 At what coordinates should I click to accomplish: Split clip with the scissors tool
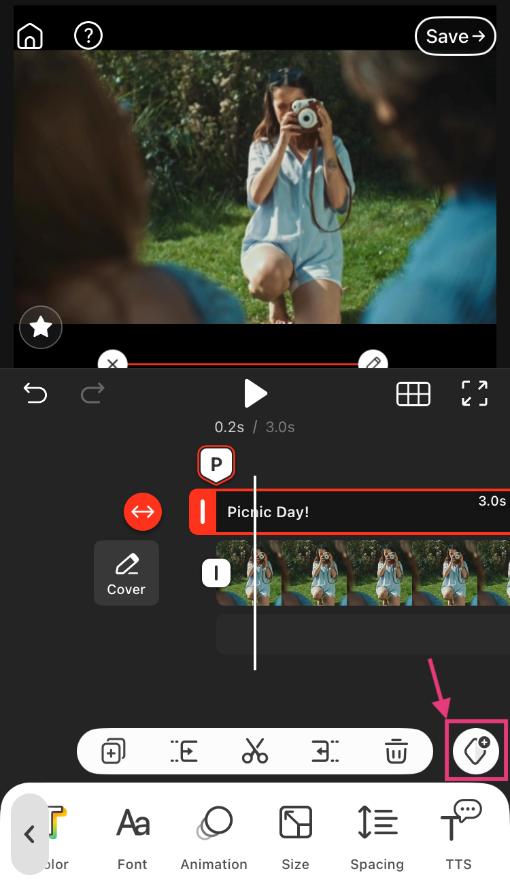255,752
